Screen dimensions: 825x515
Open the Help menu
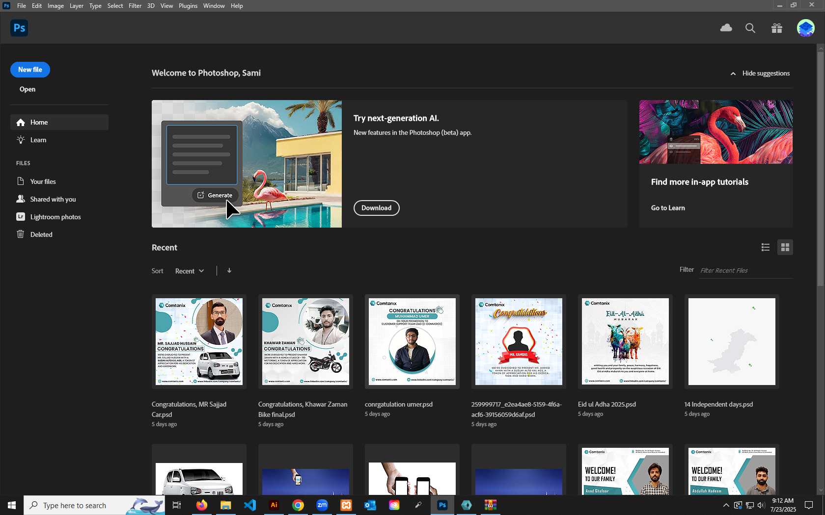pos(237,6)
